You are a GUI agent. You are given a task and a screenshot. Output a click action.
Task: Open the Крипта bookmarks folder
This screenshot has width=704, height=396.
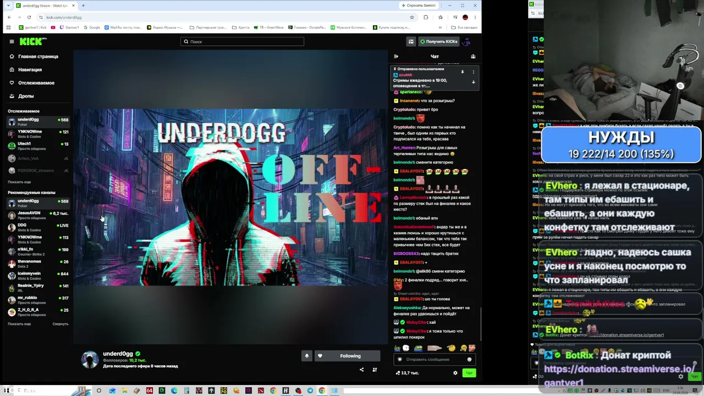(241, 28)
